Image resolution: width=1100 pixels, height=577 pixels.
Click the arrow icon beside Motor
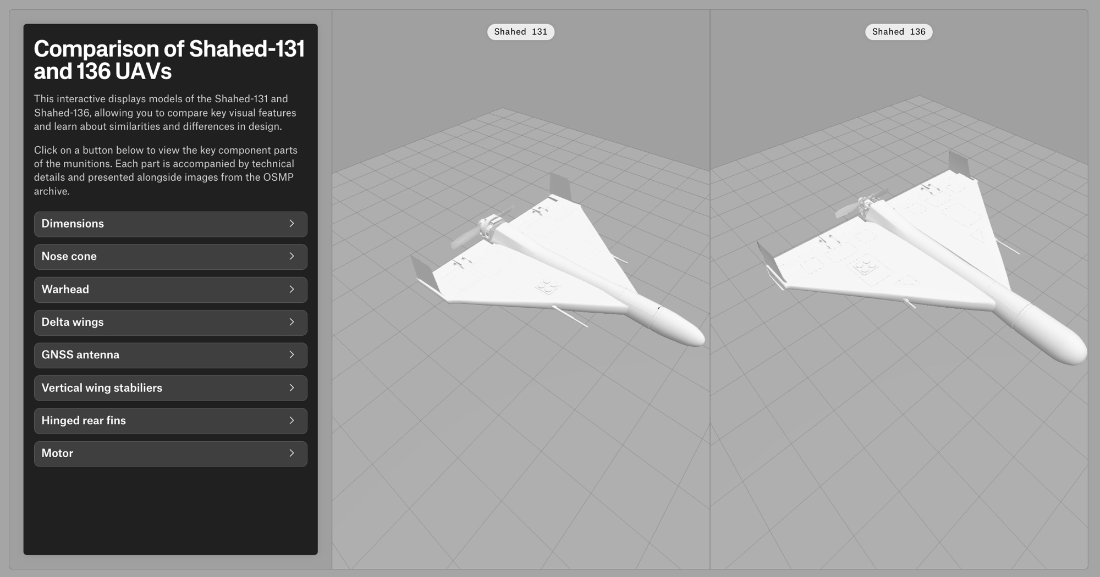291,453
